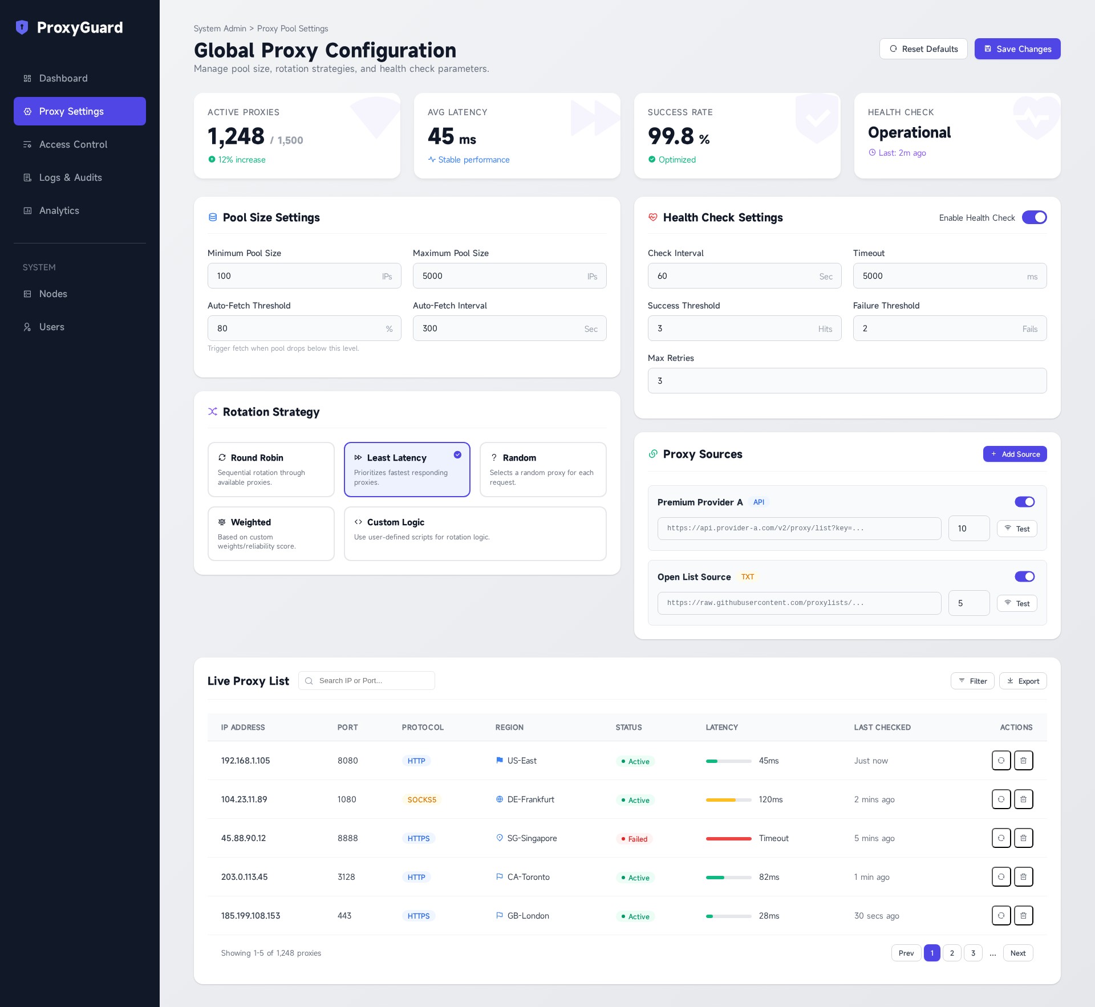Toggle the Enable Health Check switch
The height and width of the screenshot is (1007, 1095).
[x=1034, y=217]
